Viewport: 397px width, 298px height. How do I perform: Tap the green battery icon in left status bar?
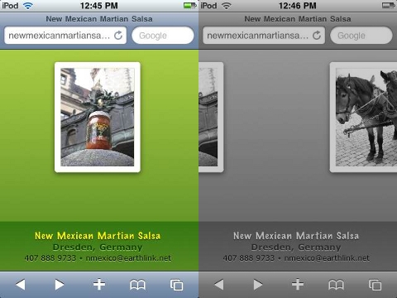190,6
